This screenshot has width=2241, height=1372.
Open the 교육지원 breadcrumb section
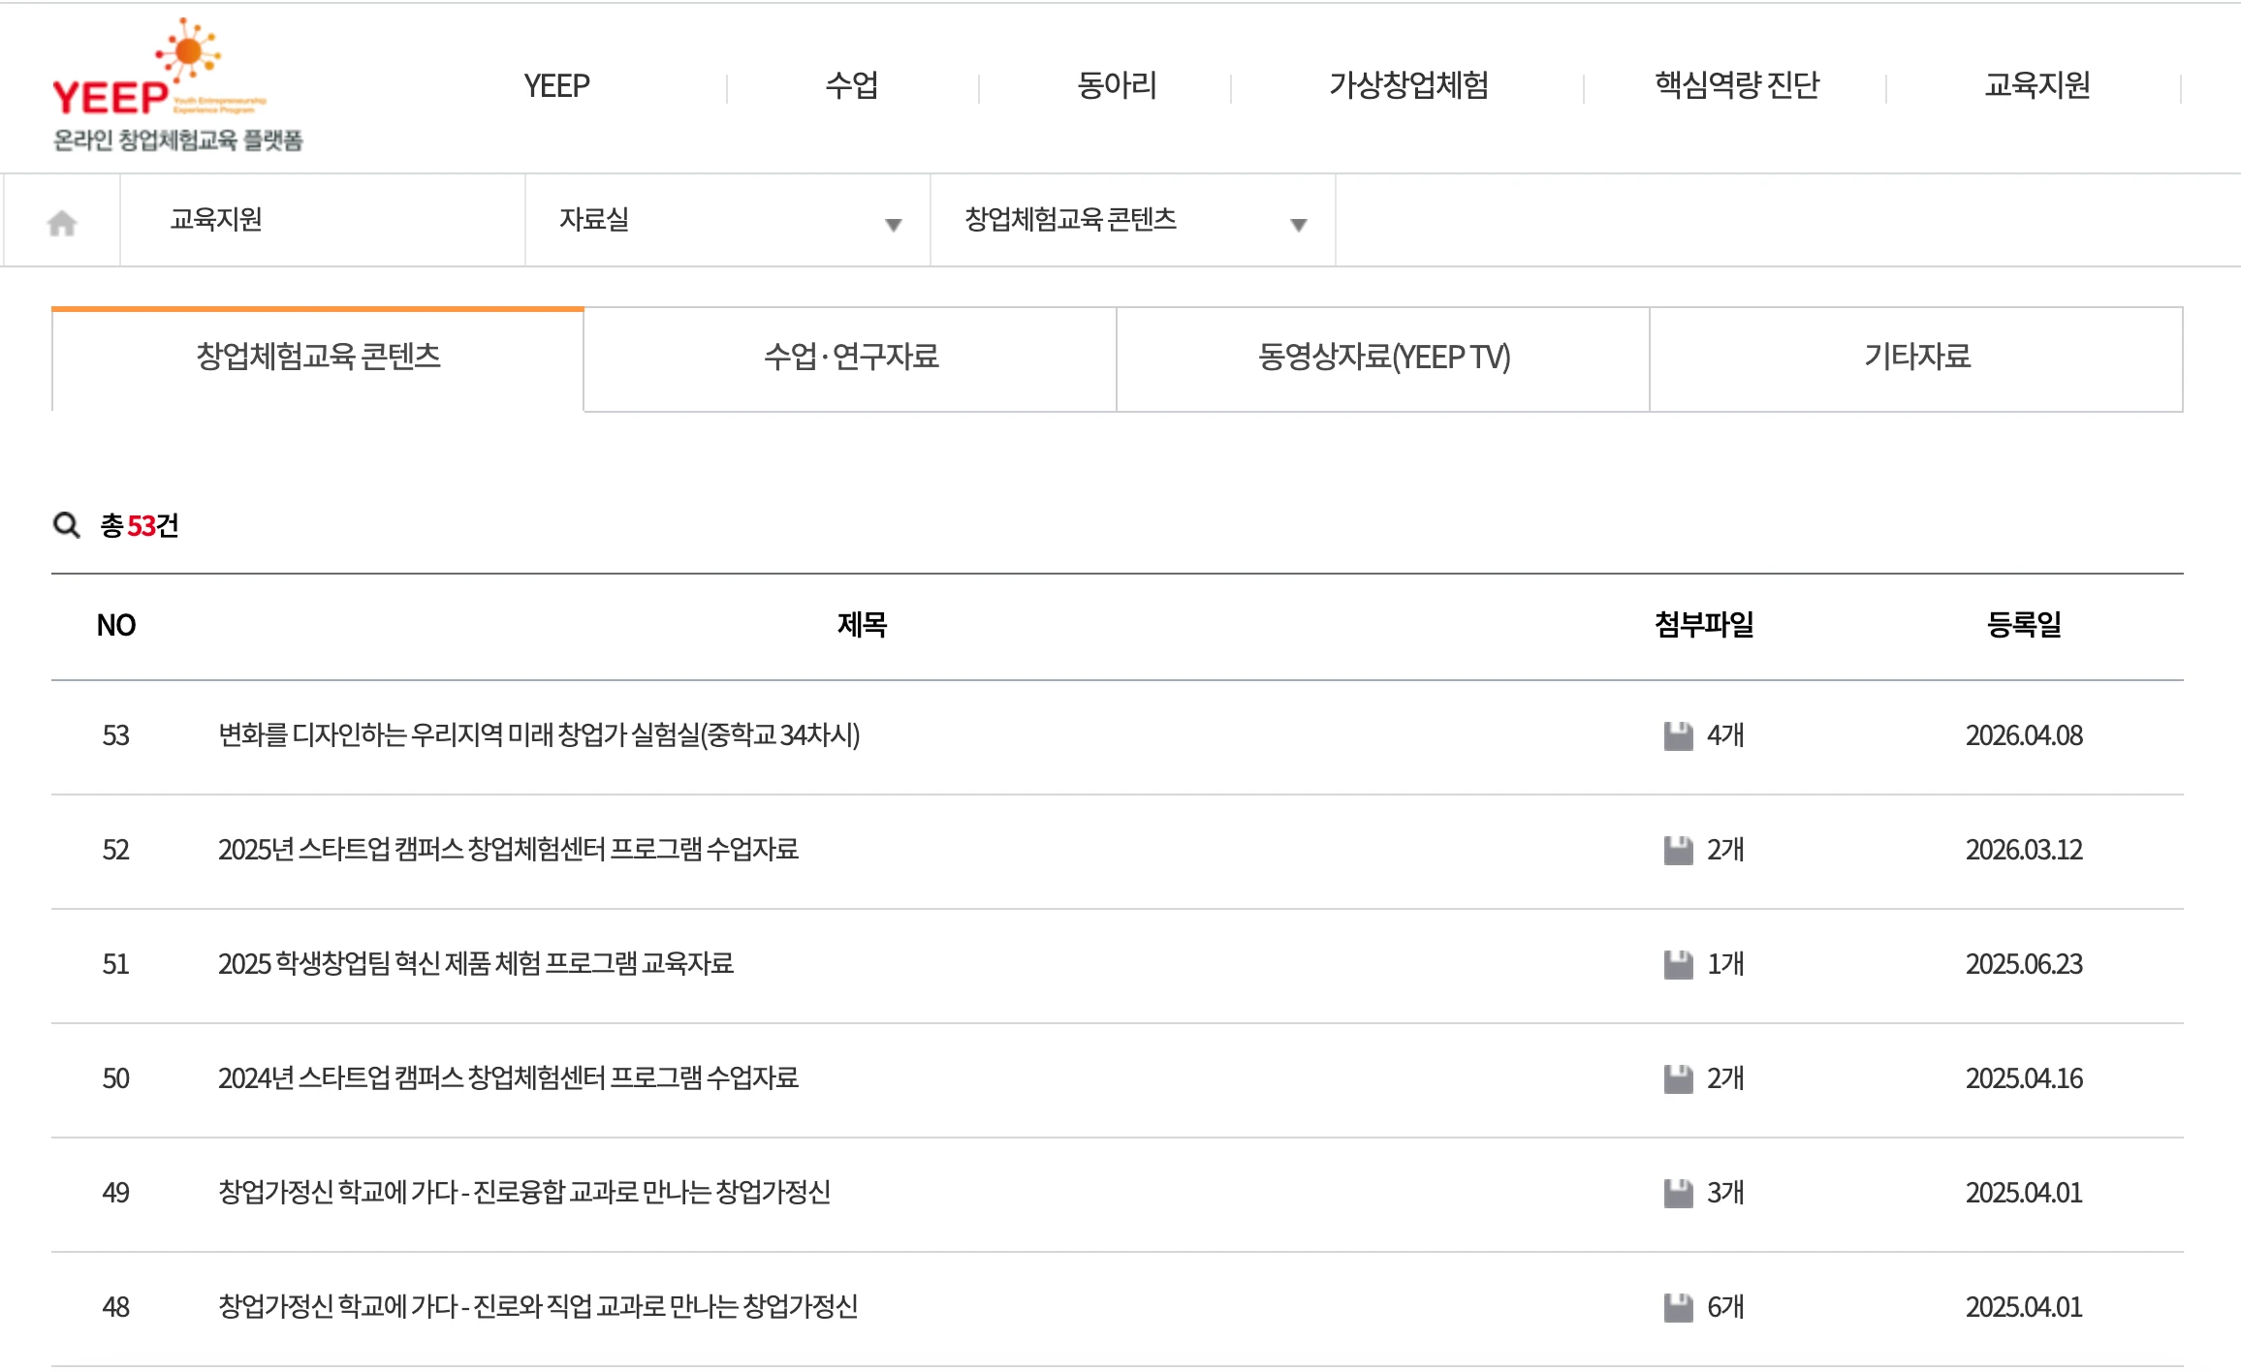coord(217,220)
